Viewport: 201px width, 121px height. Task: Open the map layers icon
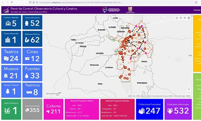185,18
